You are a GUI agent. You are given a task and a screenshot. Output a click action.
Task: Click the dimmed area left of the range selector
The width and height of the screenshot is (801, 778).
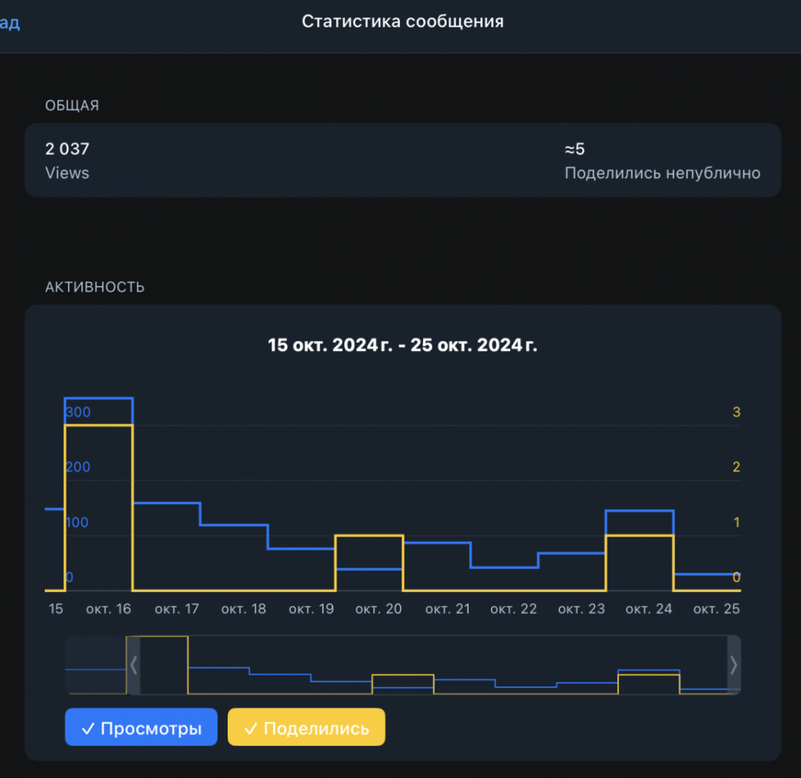[x=95, y=665]
